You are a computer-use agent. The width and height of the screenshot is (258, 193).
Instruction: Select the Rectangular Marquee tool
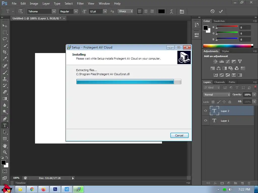pyautogui.click(x=5, y=32)
